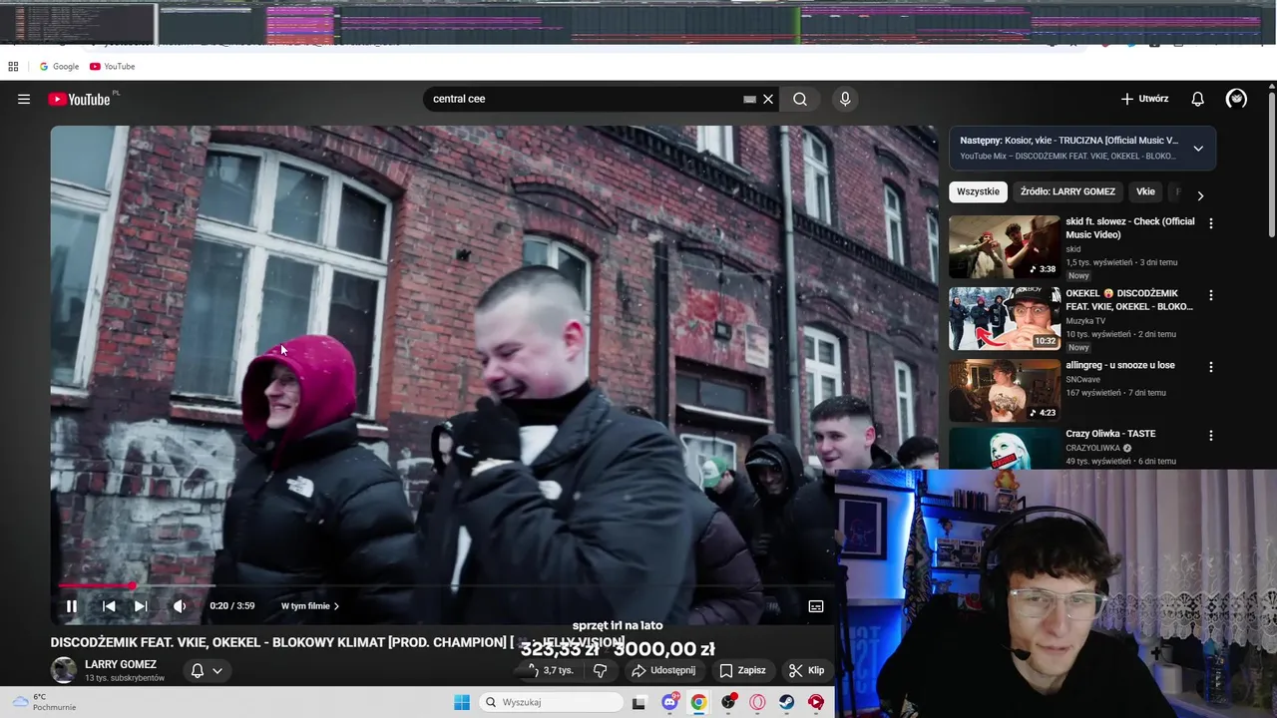
Task: Open Task View on the taskbar
Action: point(639,702)
